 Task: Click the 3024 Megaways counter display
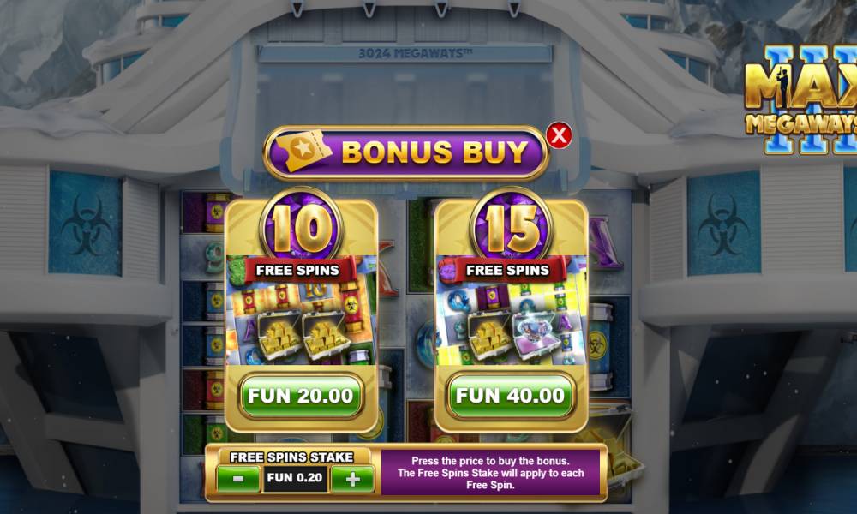click(415, 53)
